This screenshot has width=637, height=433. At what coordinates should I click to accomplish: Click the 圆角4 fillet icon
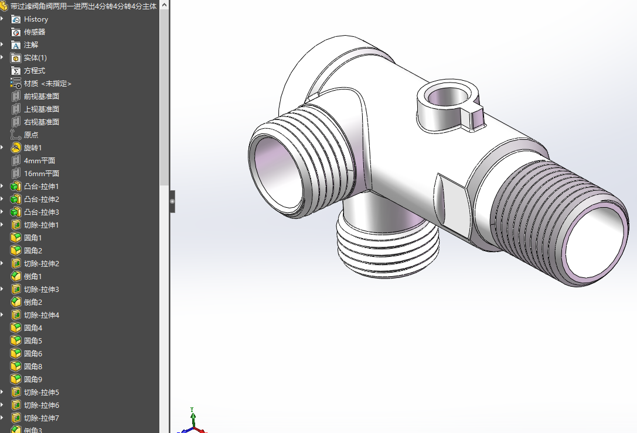point(15,328)
